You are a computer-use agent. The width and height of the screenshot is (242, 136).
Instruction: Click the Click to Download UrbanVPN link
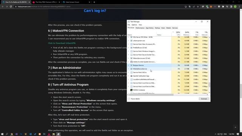coord(62,43)
